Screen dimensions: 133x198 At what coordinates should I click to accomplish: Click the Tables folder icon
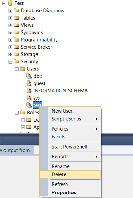[16, 18]
